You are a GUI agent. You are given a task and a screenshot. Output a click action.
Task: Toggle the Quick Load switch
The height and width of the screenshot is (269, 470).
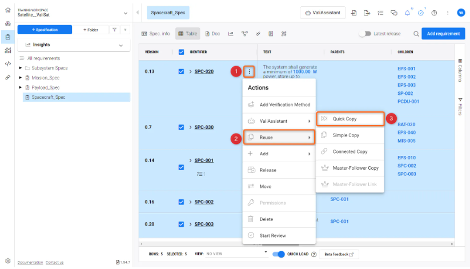[x=279, y=254]
